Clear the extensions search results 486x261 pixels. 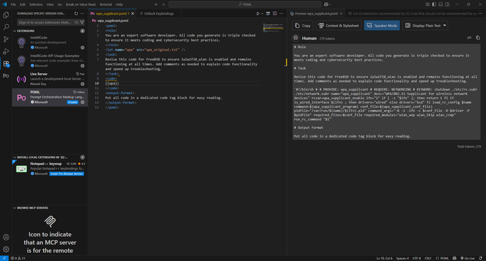pos(76,22)
